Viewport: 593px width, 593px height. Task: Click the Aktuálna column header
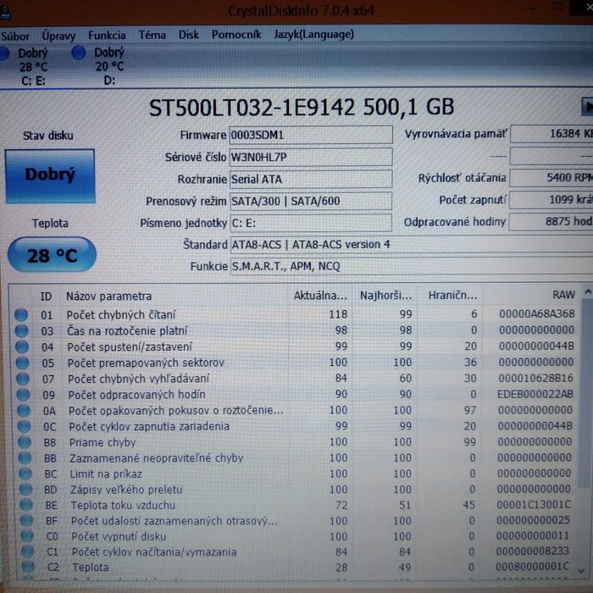click(320, 296)
